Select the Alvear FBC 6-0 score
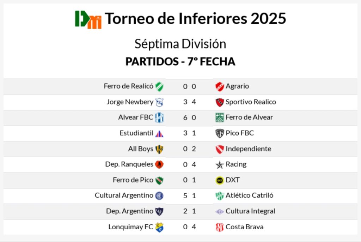Image resolution: width=361 pixels, height=242 pixels. [x=189, y=118]
